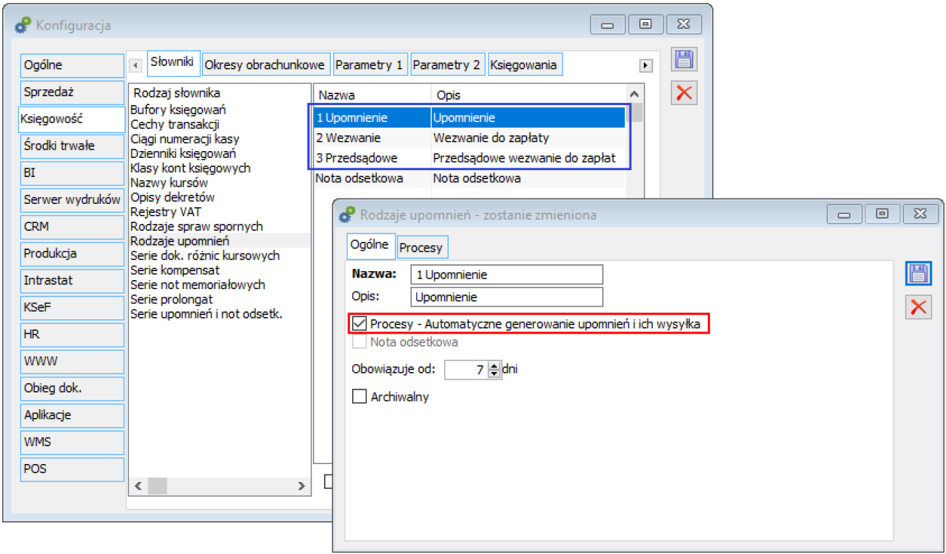Click horizontal scrollbar right arrow in dictionary list
This screenshot has height=554, width=946.
tap(301, 486)
